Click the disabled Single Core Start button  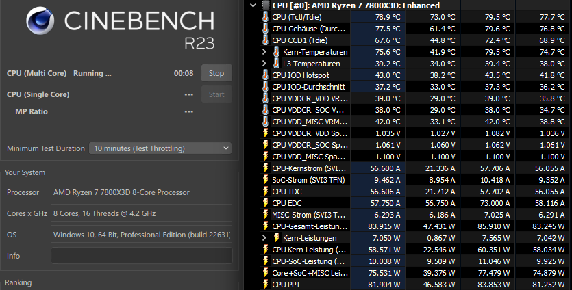[x=216, y=94]
